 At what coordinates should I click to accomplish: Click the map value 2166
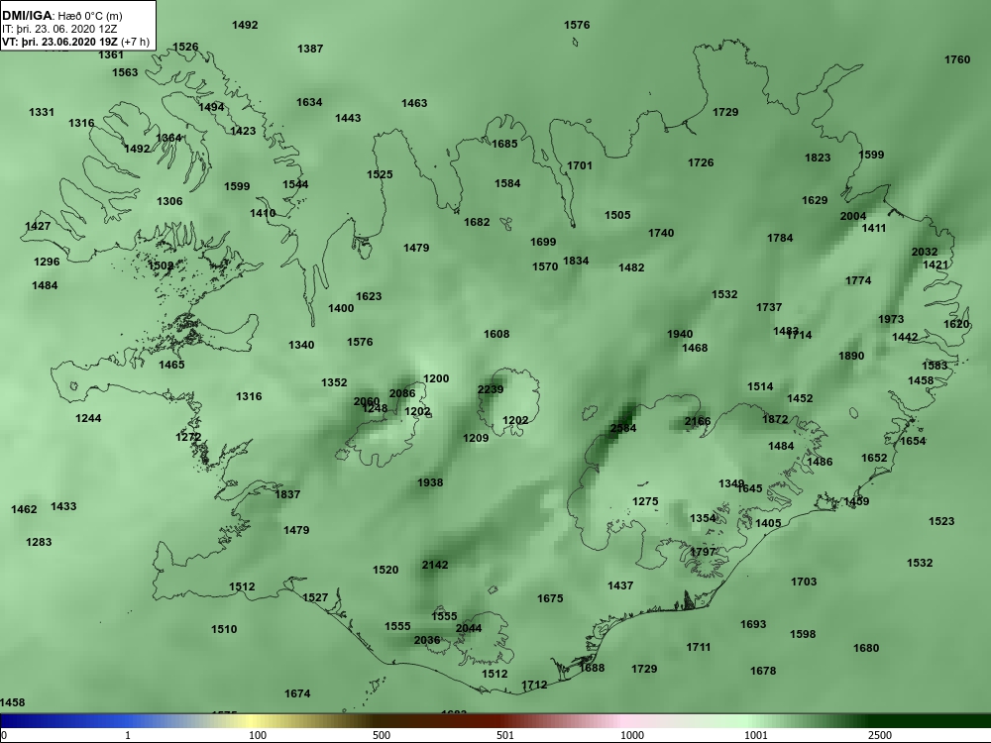point(698,421)
